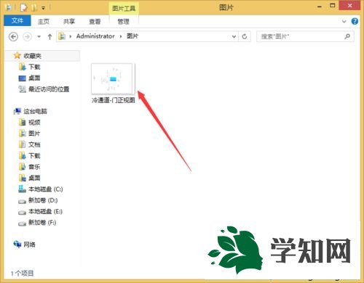
Task: Click the 本地磁盘 (C:) drive icon
Action: (22, 189)
